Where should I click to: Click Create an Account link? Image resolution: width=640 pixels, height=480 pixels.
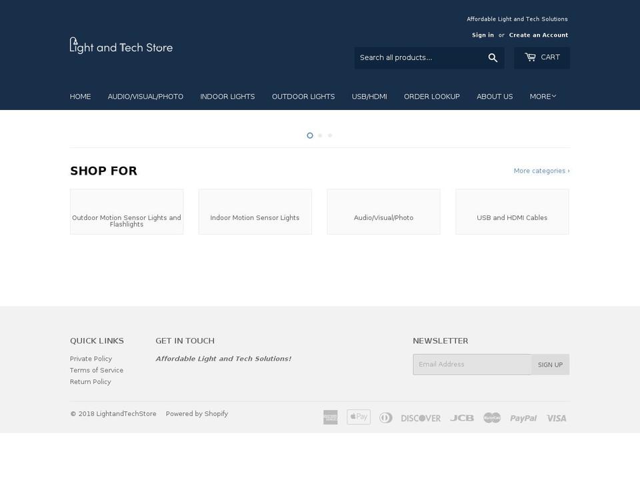pos(539,35)
